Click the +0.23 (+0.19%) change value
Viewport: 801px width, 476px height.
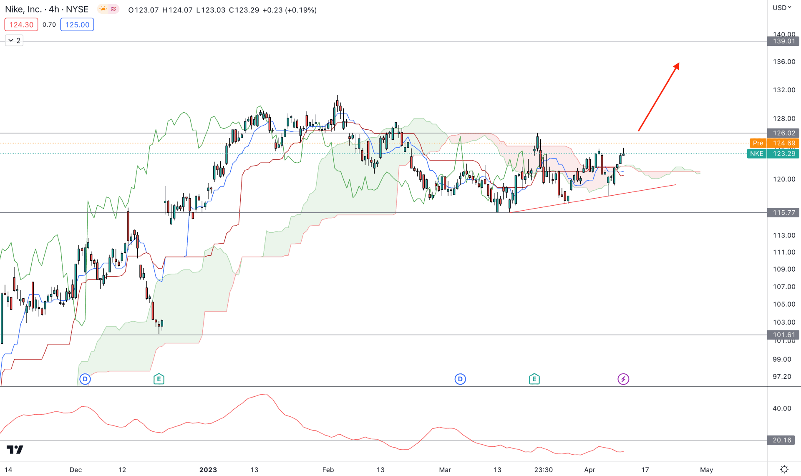click(x=290, y=10)
